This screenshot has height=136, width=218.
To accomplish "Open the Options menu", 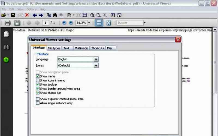I will click(31, 9).
